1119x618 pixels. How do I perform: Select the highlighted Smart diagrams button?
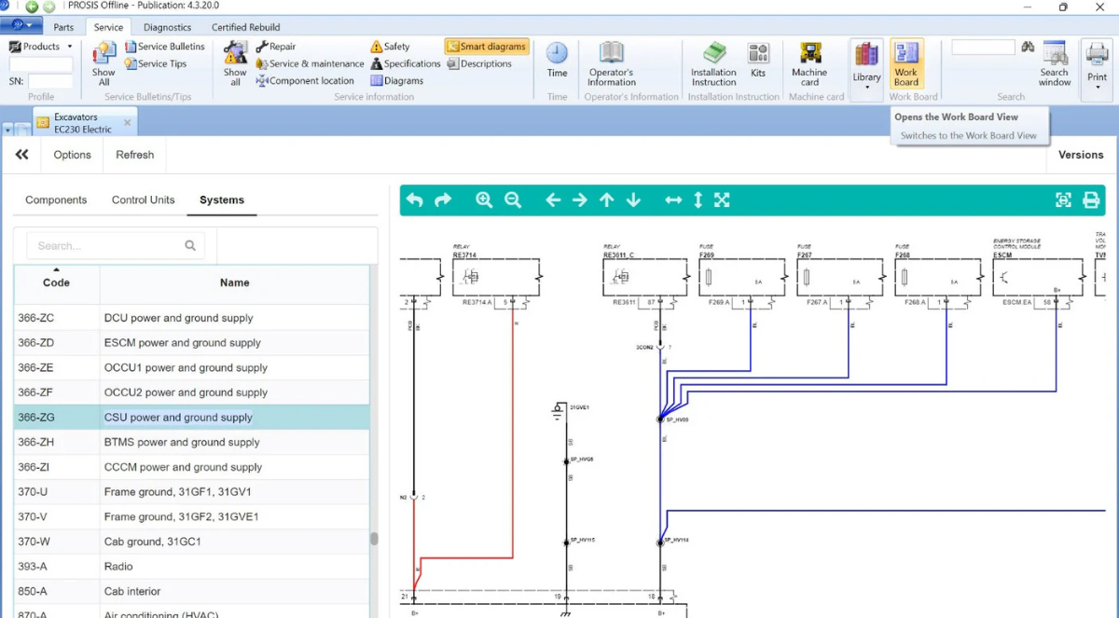pos(487,47)
